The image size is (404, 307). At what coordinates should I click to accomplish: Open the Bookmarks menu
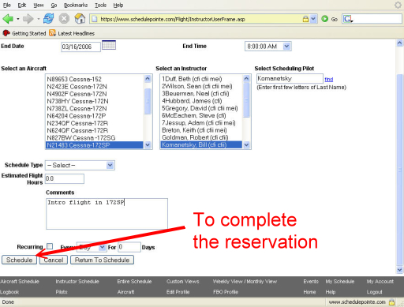[76, 6]
